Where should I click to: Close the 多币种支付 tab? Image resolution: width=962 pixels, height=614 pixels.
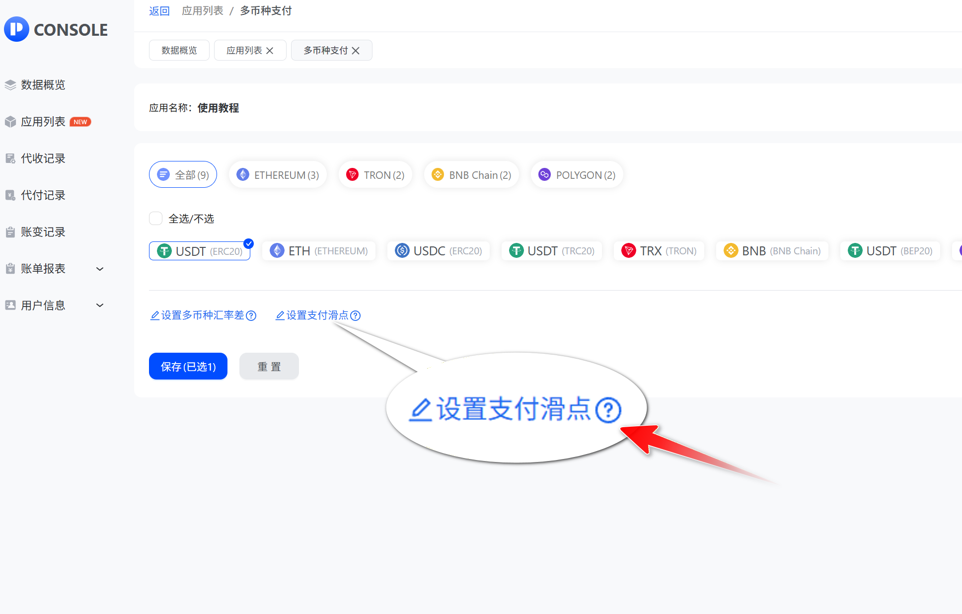coord(356,51)
